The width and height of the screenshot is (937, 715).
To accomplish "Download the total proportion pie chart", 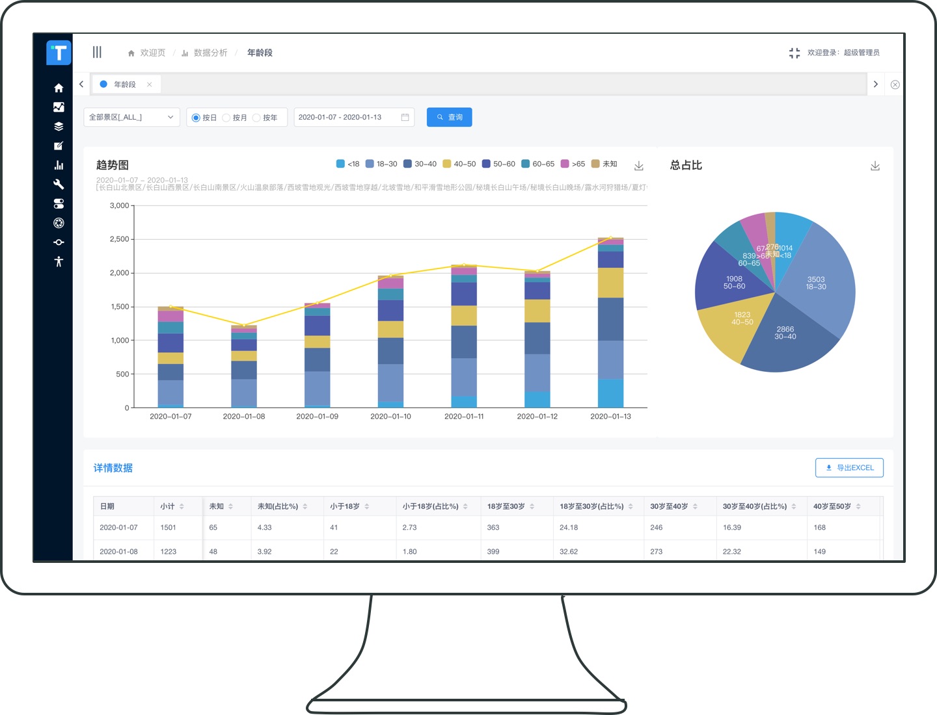I will click(x=875, y=166).
